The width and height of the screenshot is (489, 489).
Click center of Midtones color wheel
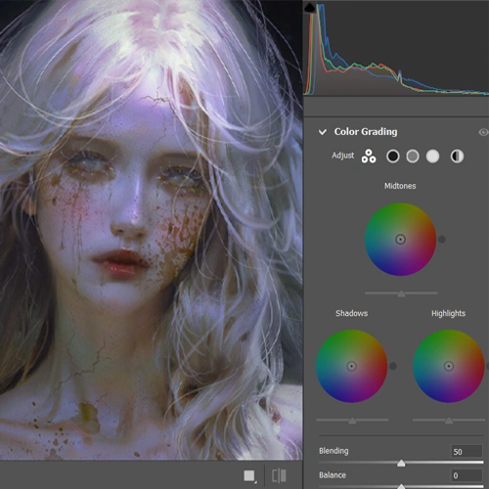click(400, 240)
